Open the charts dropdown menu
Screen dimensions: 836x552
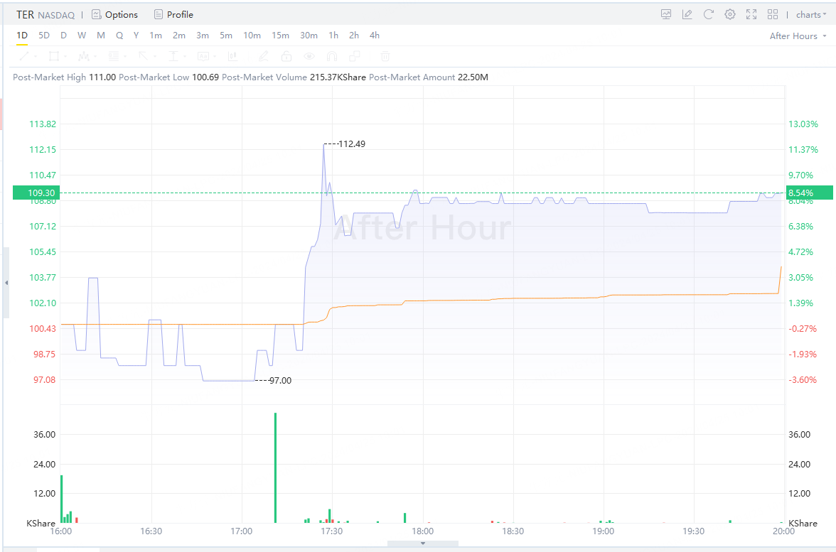point(811,14)
